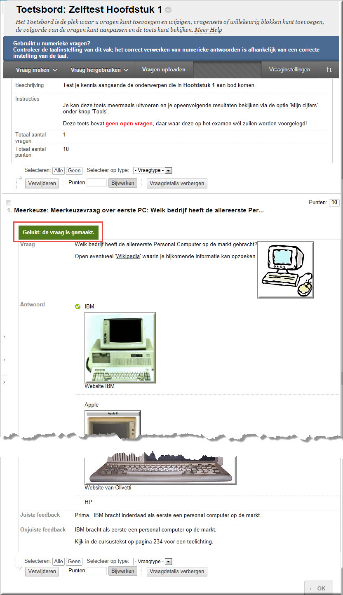The height and width of the screenshot is (595, 343).
Task: Click the HP answer label
Action: 88,502
